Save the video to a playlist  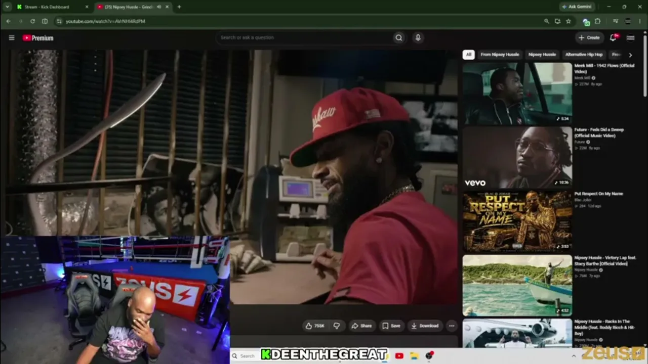click(391, 326)
